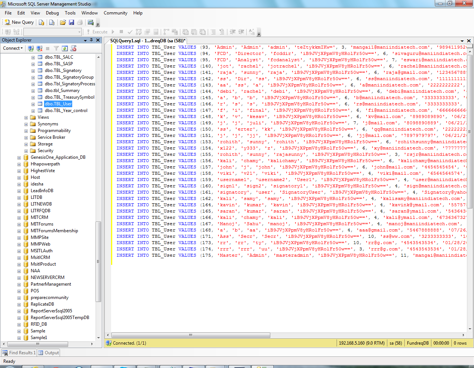Select the dbo.TBL_Year_control table
Screen dimensions: 474x368
(x=66, y=111)
